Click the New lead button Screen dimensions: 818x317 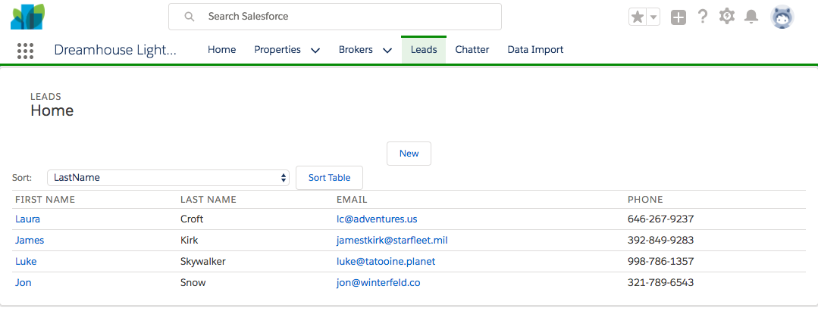coord(409,154)
